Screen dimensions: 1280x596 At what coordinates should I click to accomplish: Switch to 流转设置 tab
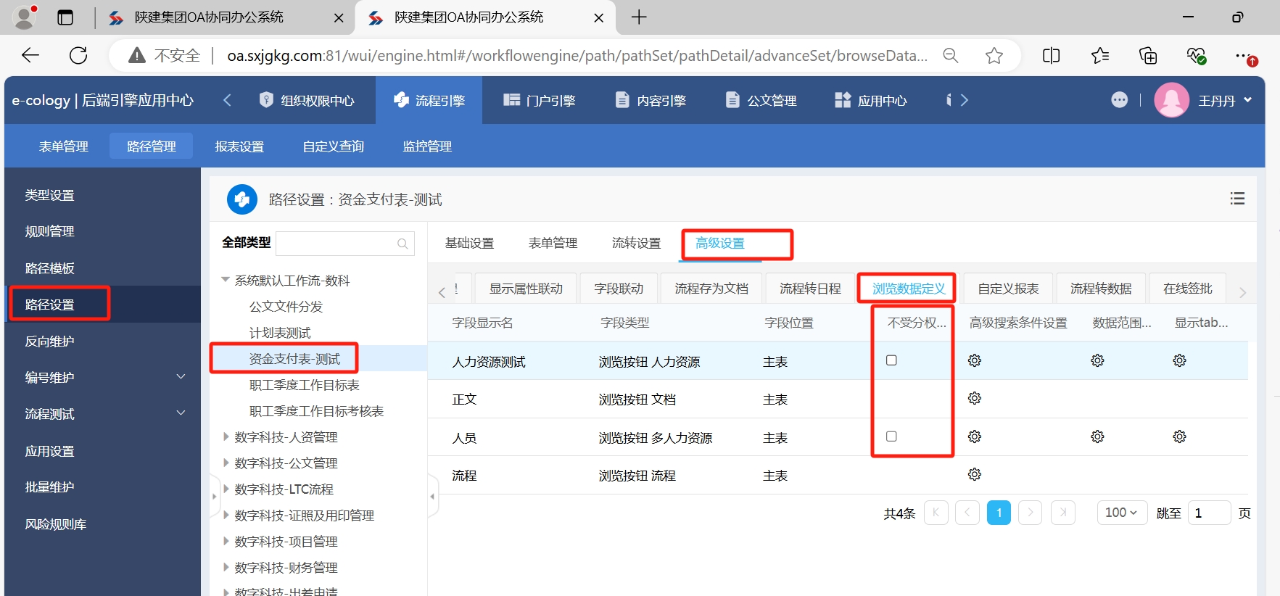click(636, 243)
